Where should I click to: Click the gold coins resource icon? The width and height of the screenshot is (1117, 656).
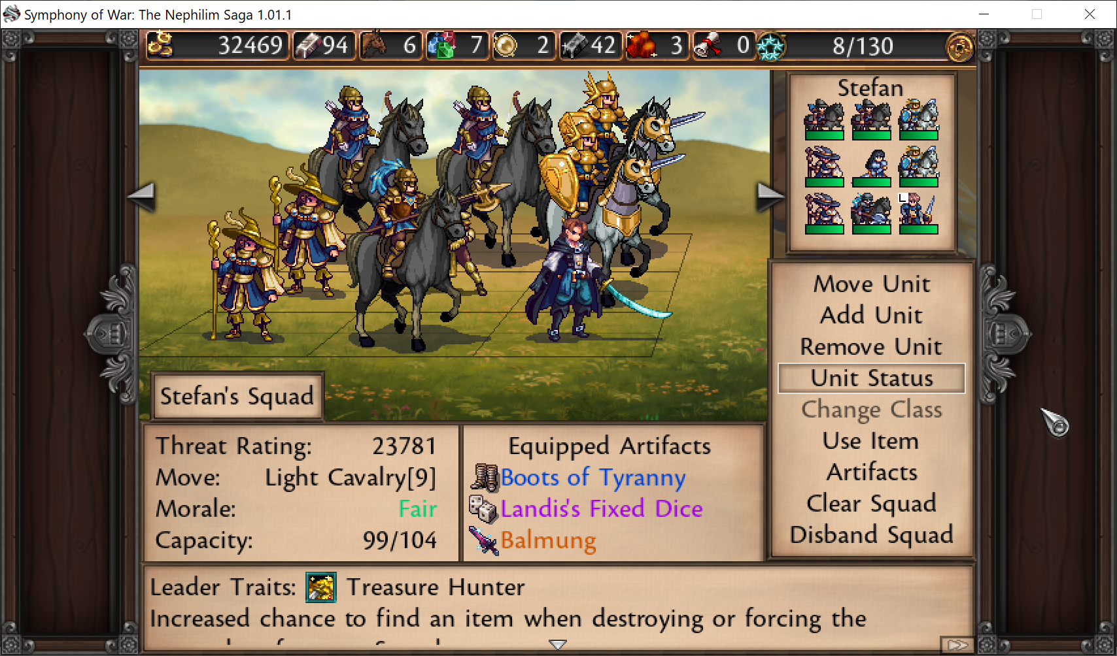160,45
